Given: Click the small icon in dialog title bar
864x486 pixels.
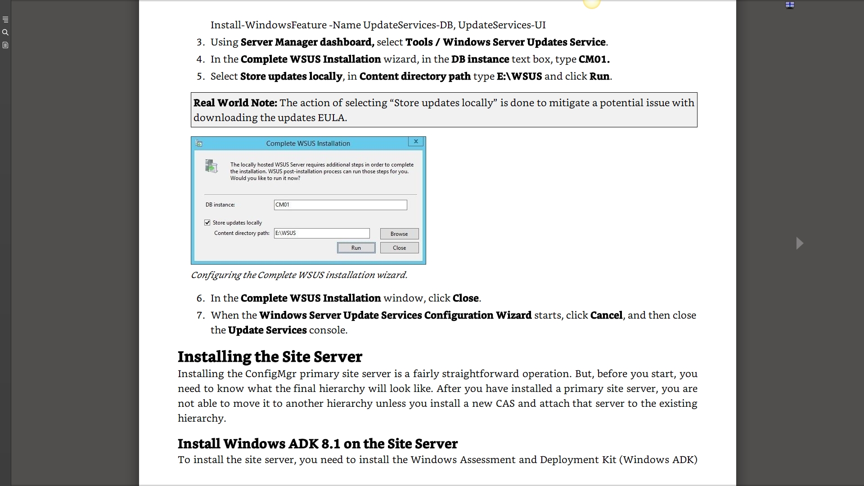Looking at the screenshot, I should pos(199,144).
